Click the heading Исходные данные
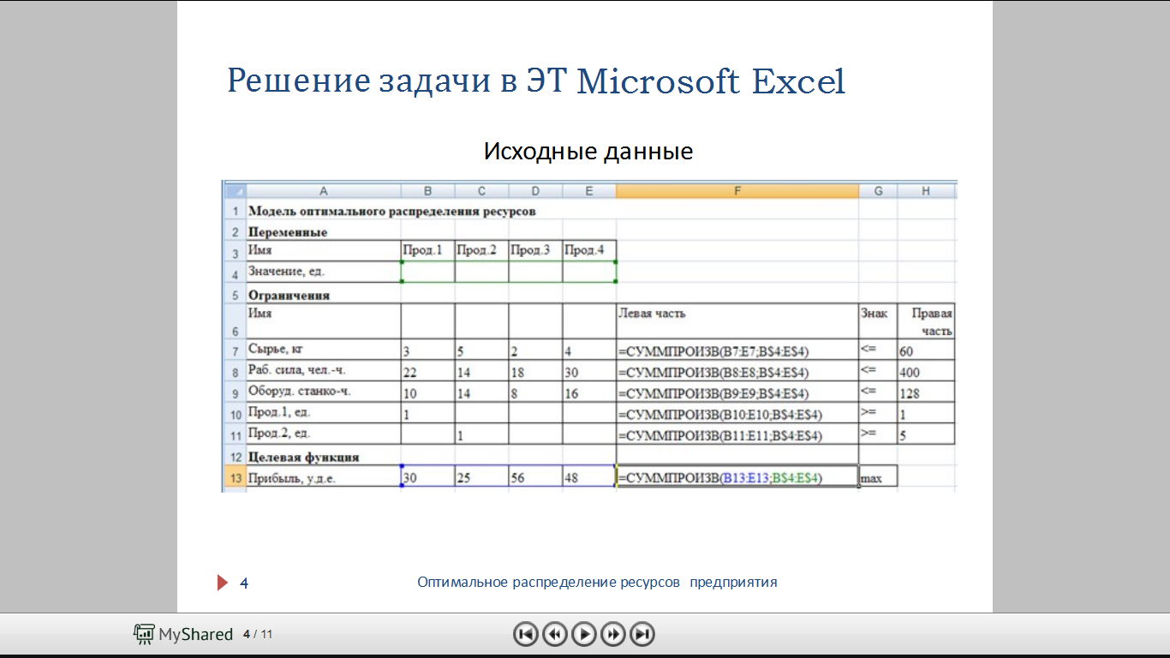 tap(588, 152)
